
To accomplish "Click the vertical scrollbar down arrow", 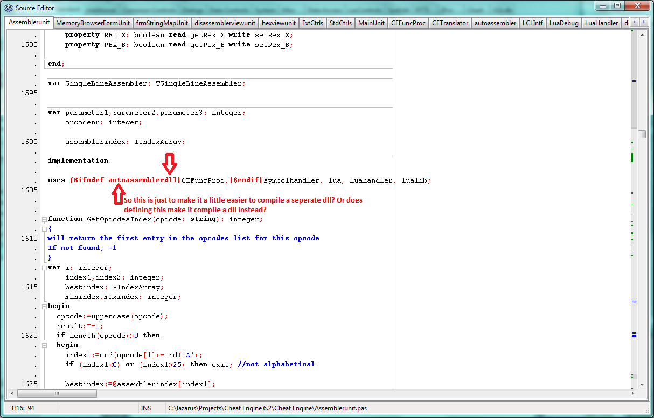I will click(642, 384).
